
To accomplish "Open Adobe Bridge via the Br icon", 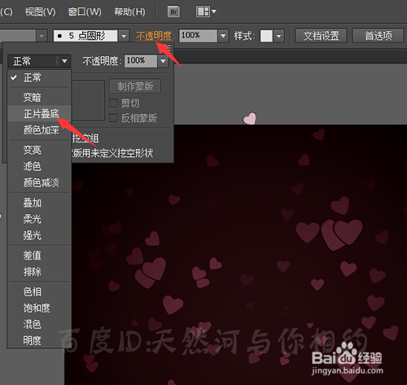I will tap(173, 11).
